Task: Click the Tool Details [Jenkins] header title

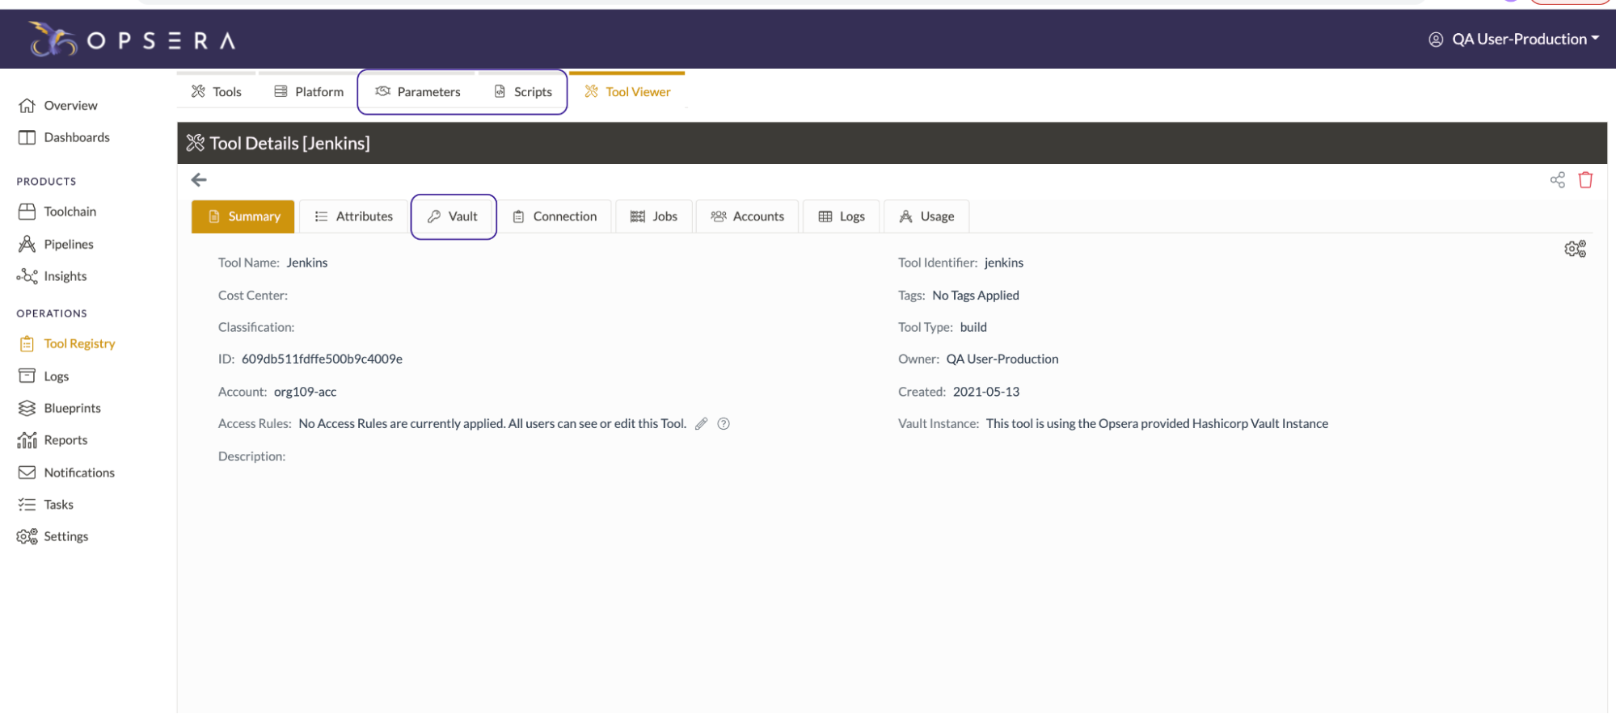Action: 289,144
